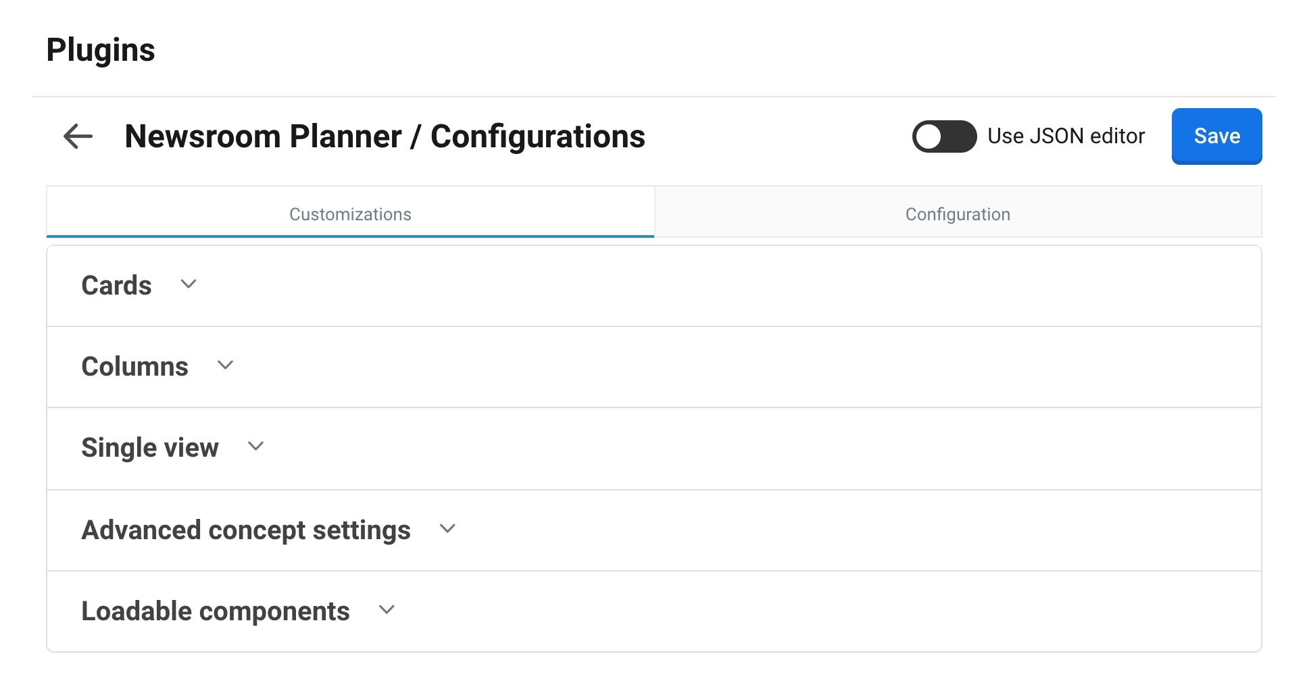Image resolution: width=1307 pixels, height=677 pixels.
Task: Open the Advanced concept settings heading
Action: pos(246,530)
